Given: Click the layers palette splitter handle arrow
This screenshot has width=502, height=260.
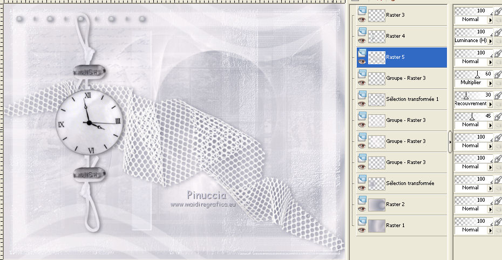Looking at the screenshot, I should (x=450, y=142).
